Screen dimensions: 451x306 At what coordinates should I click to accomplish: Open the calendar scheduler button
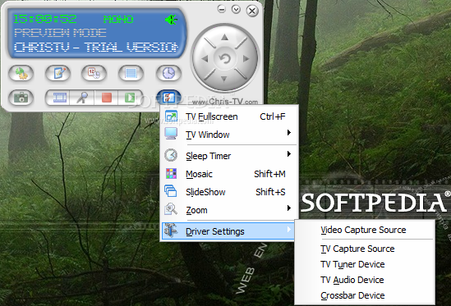click(x=94, y=73)
